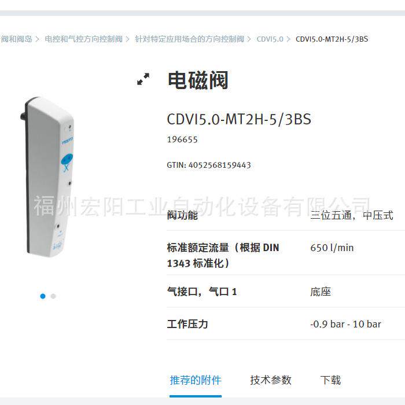The height and width of the screenshot is (405, 405).
Task: Click the expand image arrows icon
Action: (143, 79)
